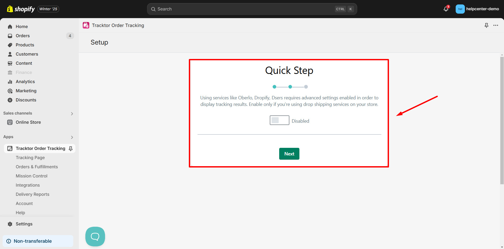This screenshot has height=249, width=504.
Task: Expand the Sales channels section
Action: point(72,113)
